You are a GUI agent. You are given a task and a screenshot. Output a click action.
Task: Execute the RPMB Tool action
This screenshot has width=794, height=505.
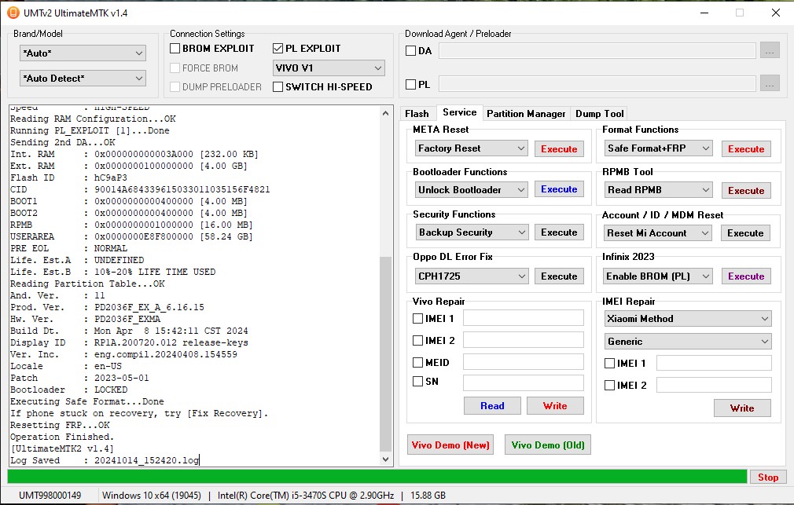746,191
